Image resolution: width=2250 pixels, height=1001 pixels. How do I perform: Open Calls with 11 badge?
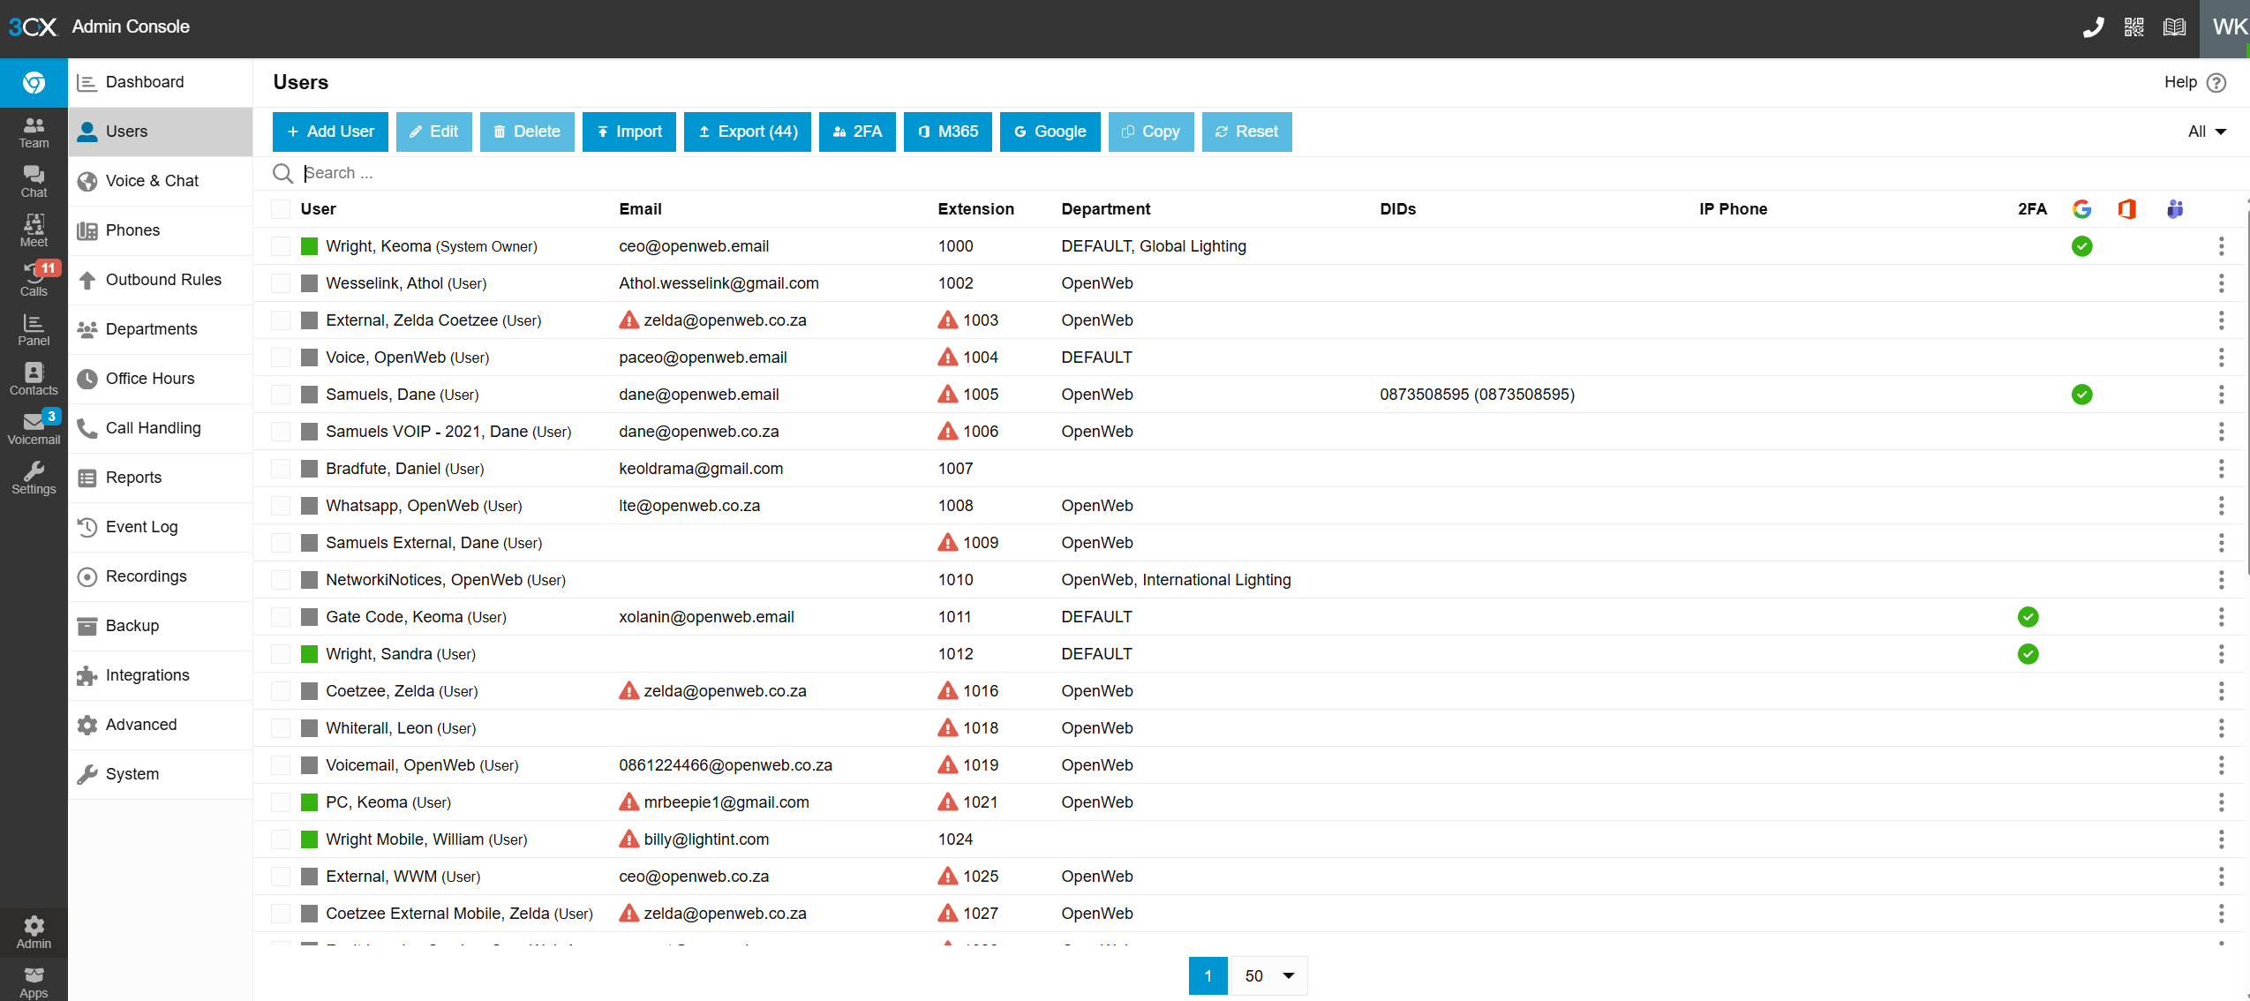coord(34,280)
